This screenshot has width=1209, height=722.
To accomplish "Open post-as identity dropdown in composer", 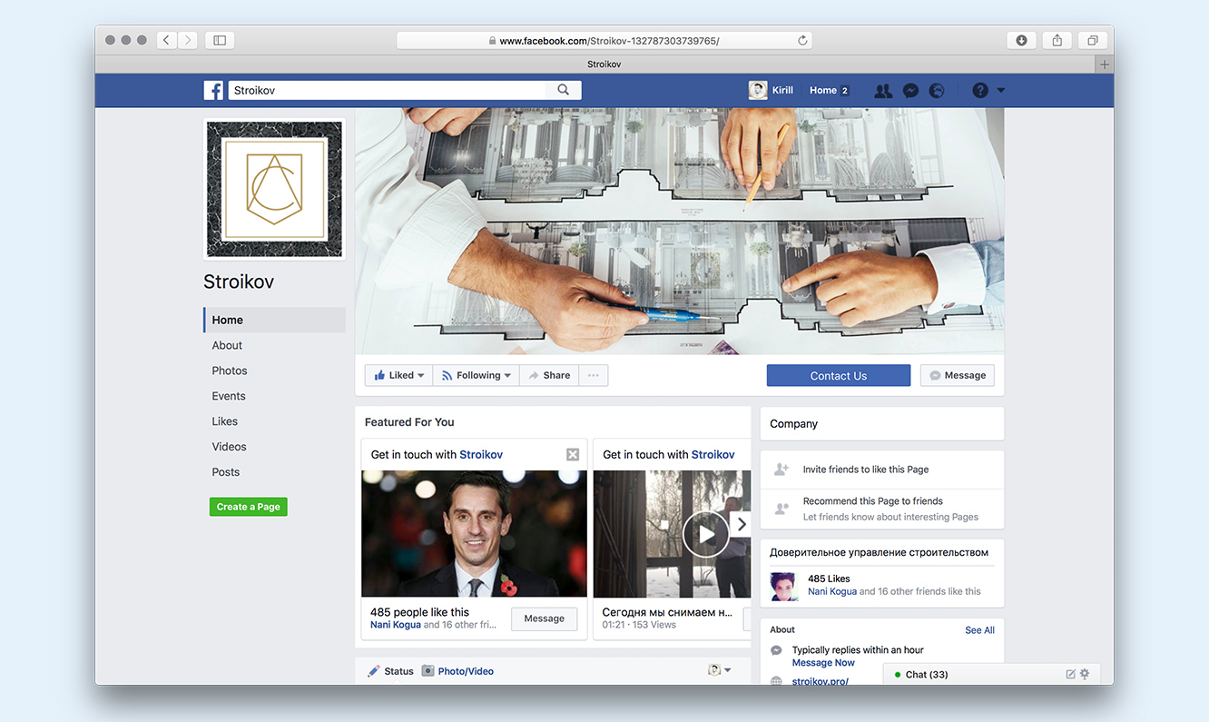I will click(x=719, y=670).
